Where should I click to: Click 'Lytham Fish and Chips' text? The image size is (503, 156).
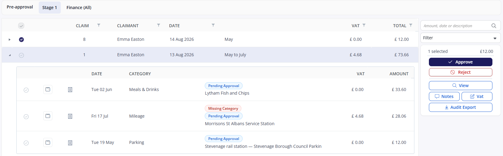pos(227,93)
